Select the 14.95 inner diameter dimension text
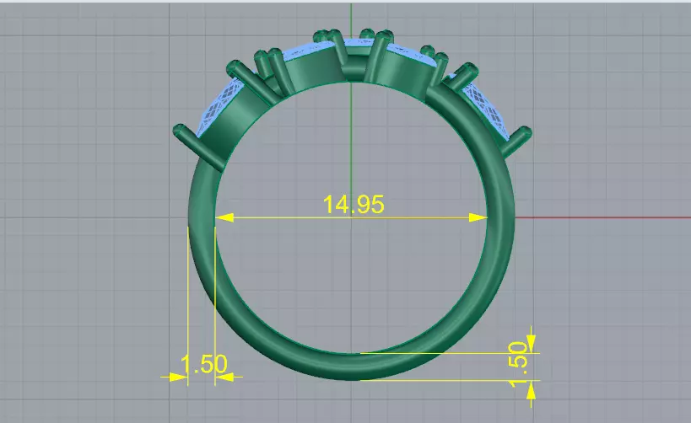Viewport: 691px width, 423px height. [354, 204]
